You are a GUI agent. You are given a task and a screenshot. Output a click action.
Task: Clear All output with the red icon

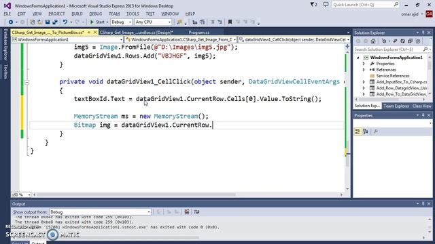(x=187, y=212)
